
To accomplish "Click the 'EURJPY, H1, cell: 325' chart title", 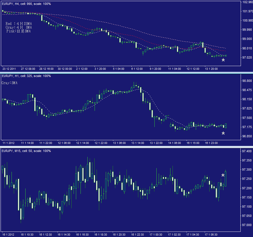I will click(26, 76).
